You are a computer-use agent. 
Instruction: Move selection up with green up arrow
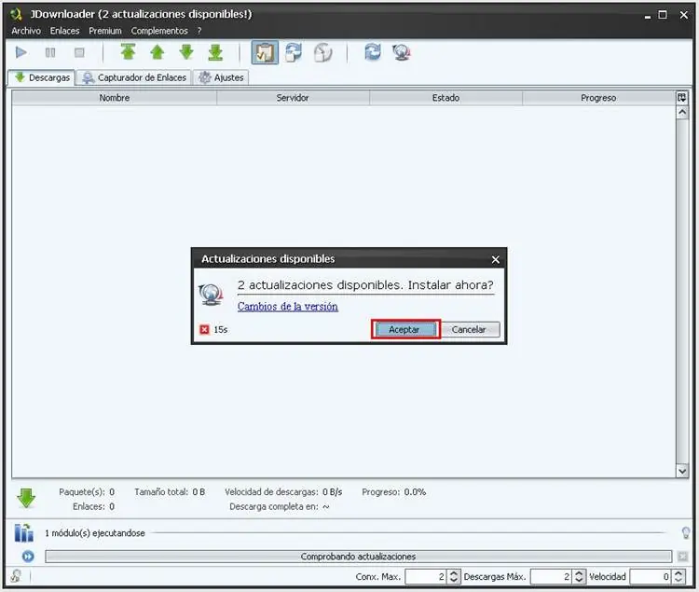(158, 52)
